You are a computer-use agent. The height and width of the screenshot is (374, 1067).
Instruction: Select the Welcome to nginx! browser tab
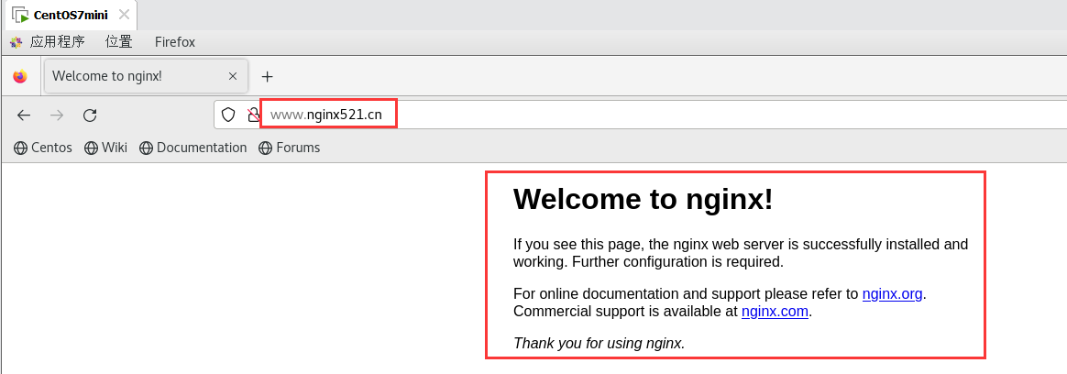click(146, 76)
